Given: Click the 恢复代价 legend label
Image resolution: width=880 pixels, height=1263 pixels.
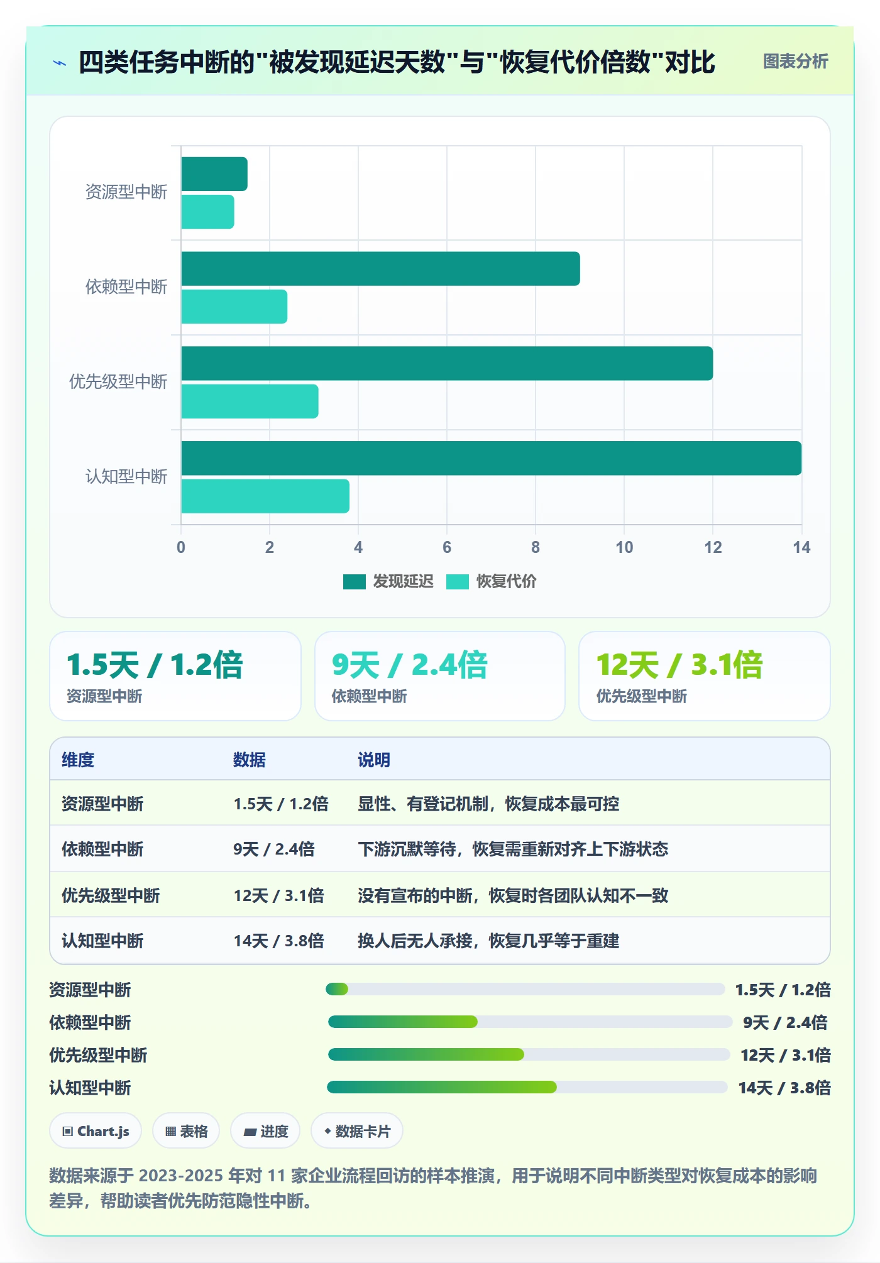Looking at the screenshot, I should point(506,582).
